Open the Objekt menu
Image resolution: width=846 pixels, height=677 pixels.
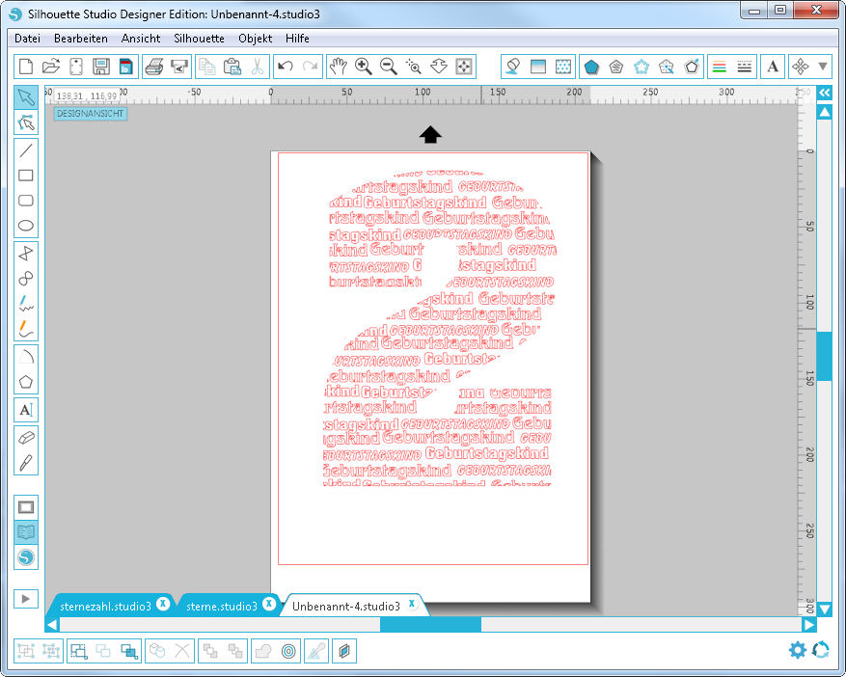(x=255, y=39)
